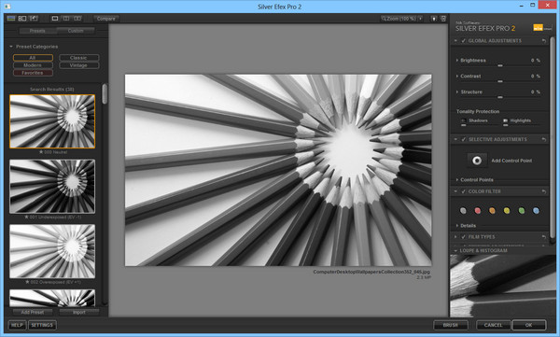Select the blue color filter
560x337 pixels.
536,211
